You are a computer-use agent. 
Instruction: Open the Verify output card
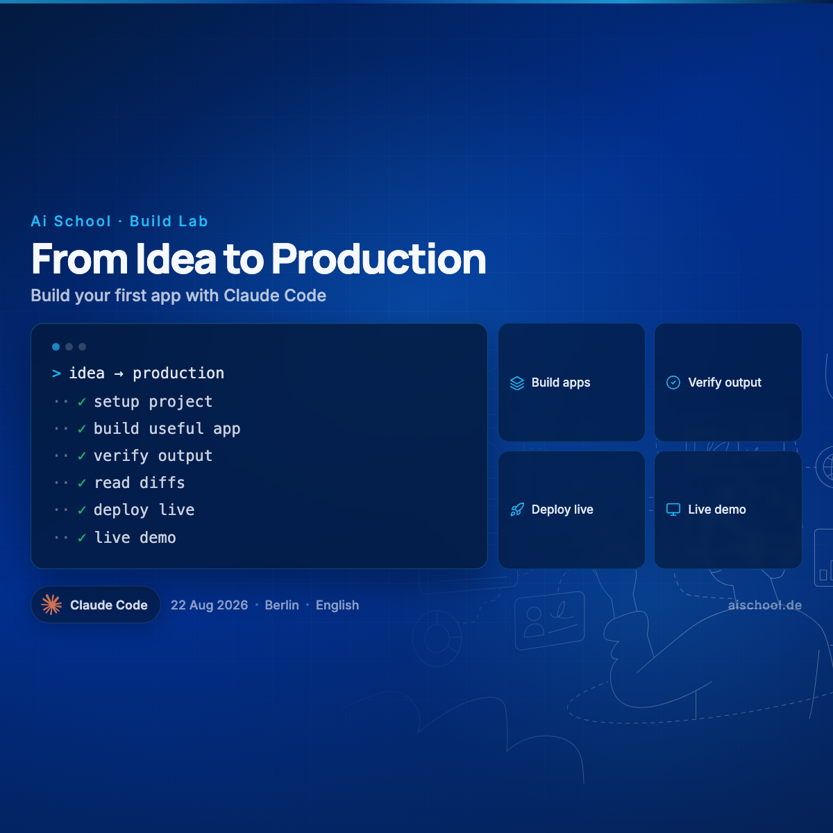click(x=728, y=382)
